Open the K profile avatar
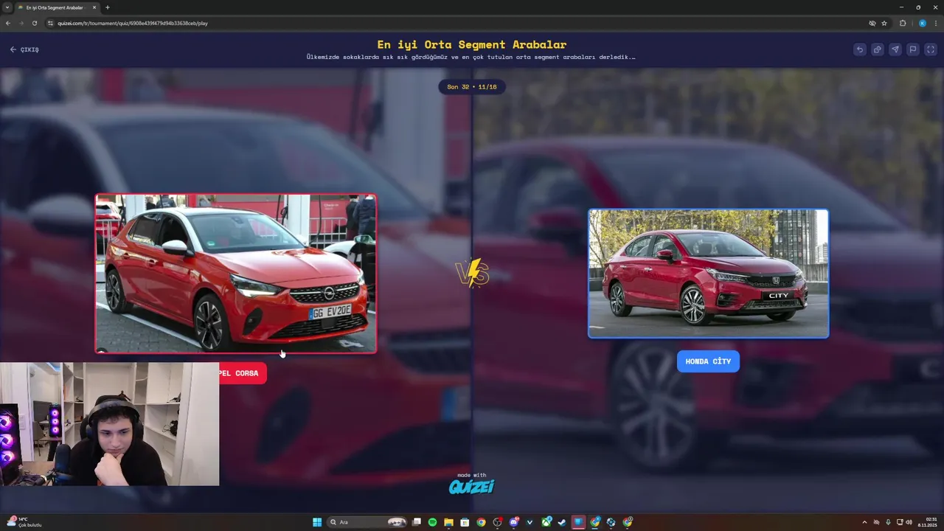The height and width of the screenshot is (531, 944). [x=922, y=23]
